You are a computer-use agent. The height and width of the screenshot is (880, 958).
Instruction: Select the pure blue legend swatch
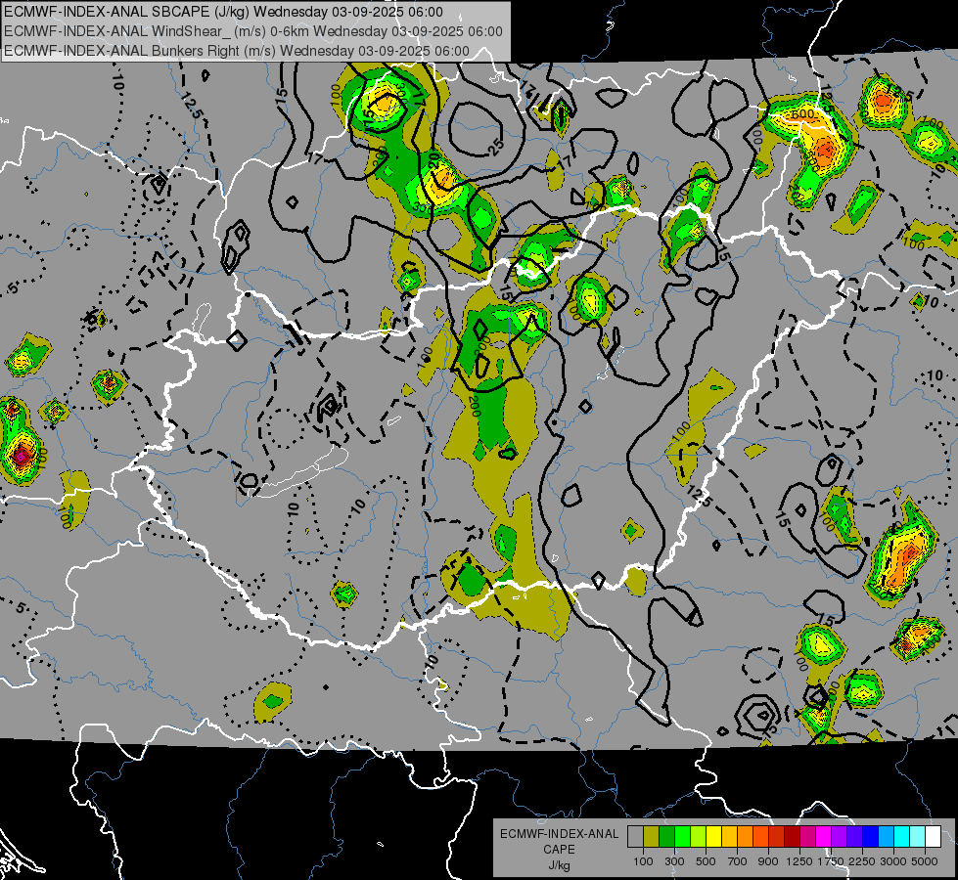pos(871,836)
